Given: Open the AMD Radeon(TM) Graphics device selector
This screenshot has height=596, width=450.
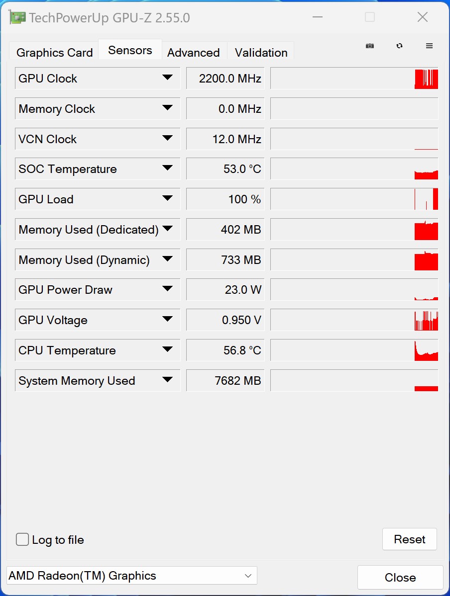Looking at the screenshot, I should click(132, 576).
